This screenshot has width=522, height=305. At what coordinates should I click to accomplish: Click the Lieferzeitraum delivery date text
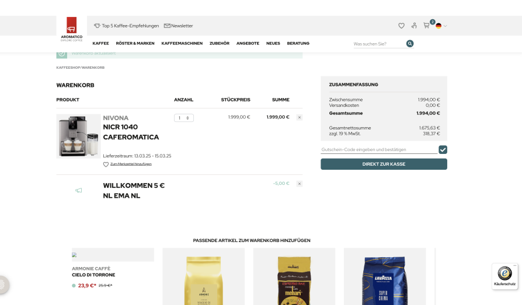[x=137, y=156]
